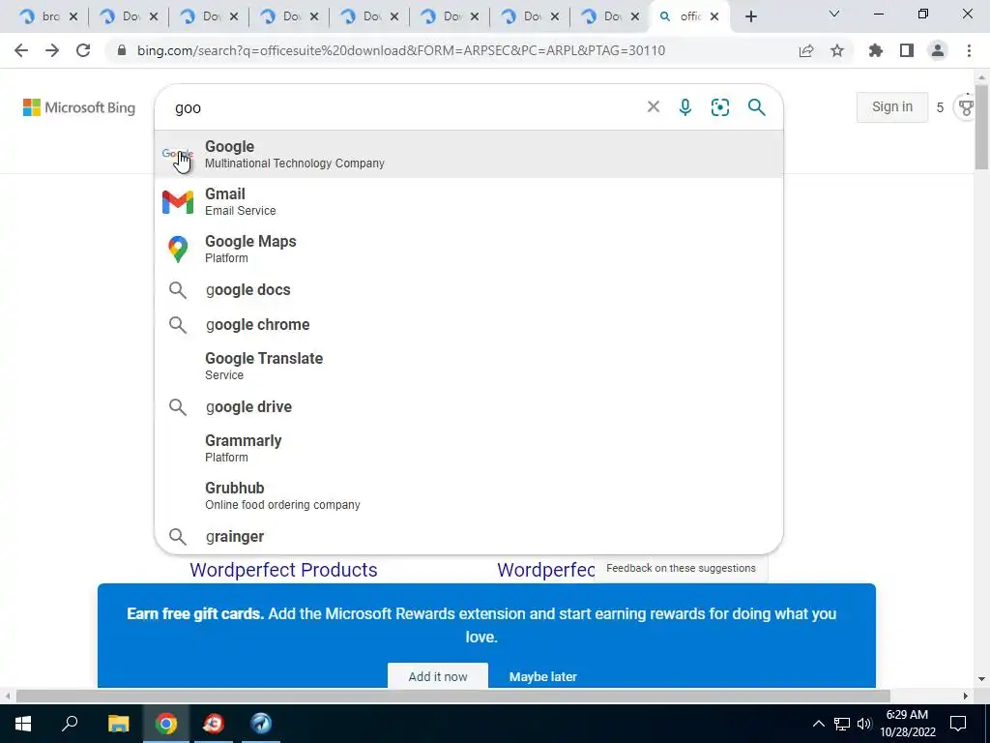Open the Wordperfect Products link
The width and height of the screenshot is (990, 743).
point(283,570)
